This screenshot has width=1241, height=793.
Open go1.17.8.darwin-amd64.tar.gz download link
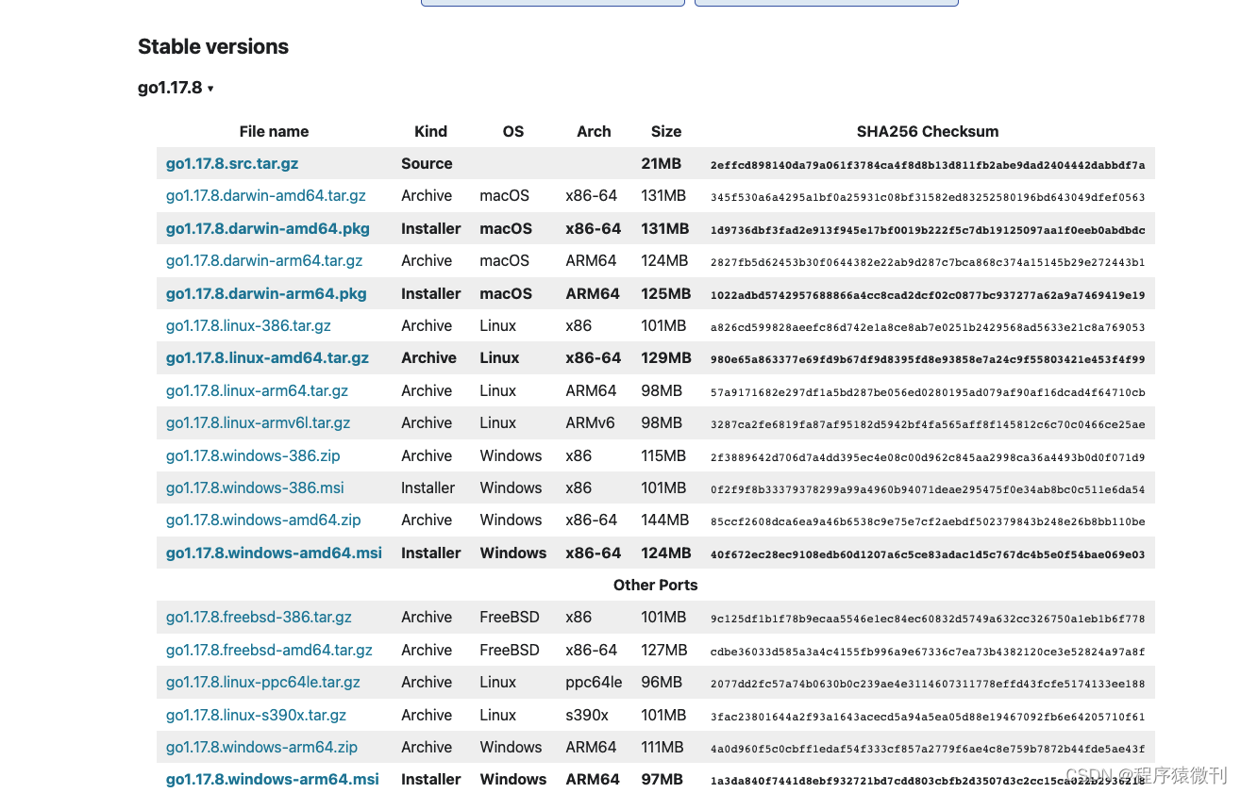pos(265,196)
